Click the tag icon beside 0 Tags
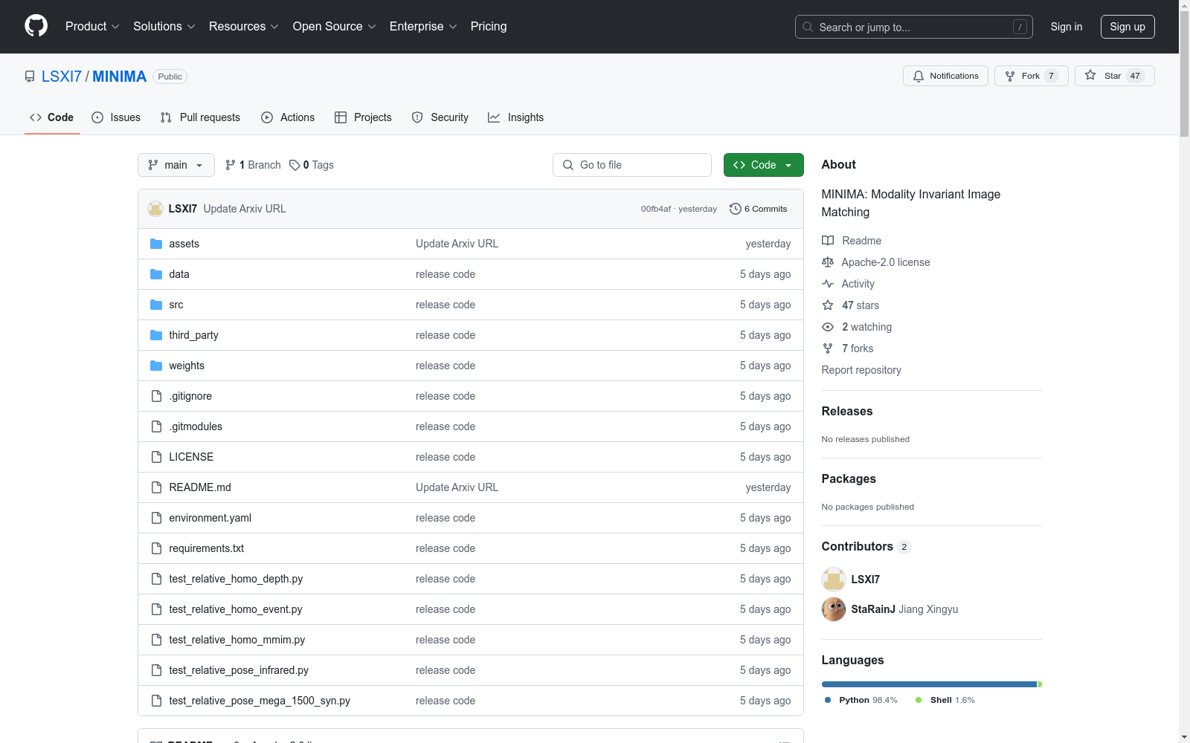The width and height of the screenshot is (1190, 743). tap(295, 165)
